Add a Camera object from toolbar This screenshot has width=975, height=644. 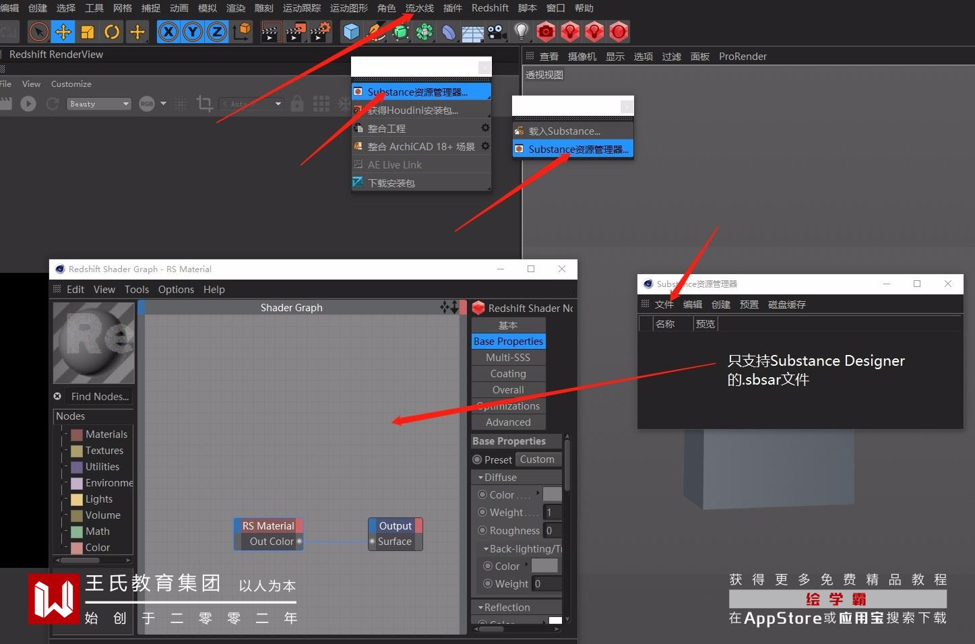tap(497, 32)
